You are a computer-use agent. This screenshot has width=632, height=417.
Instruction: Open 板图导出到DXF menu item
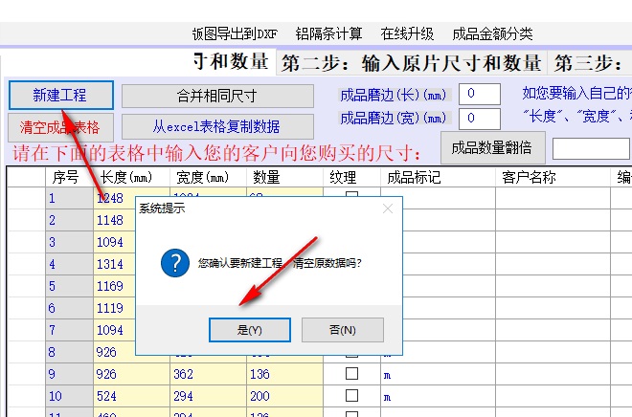[x=235, y=33]
